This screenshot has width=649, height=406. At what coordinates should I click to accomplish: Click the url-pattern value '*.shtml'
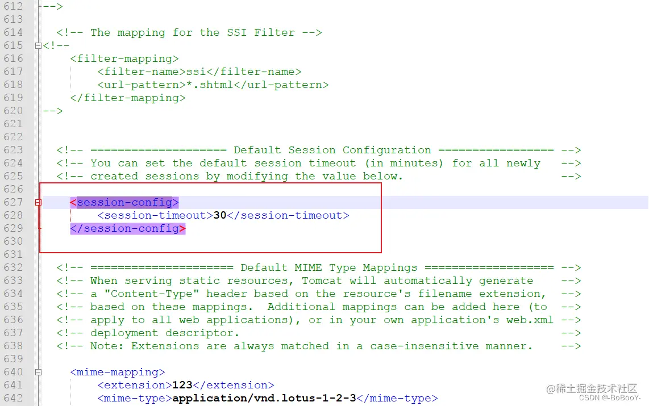pos(210,85)
